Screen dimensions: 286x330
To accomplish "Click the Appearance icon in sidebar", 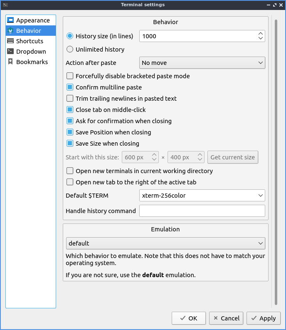I will pos(10,20).
